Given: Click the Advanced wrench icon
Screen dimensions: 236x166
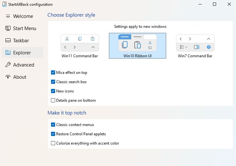Looking at the screenshot, I should point(8,65).
